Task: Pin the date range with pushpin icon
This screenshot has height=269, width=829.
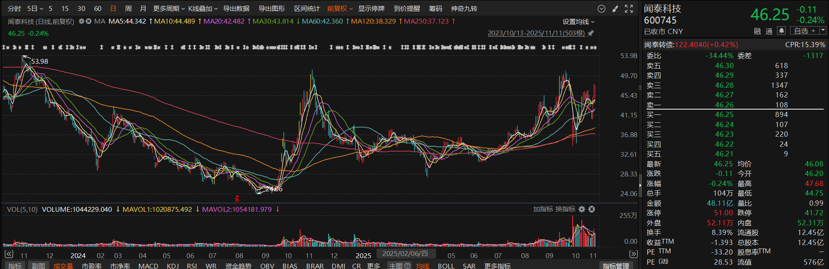Action: click(591, 33)
